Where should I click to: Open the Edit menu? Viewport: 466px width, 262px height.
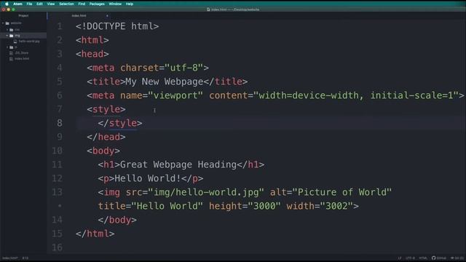tap(39, 4)
